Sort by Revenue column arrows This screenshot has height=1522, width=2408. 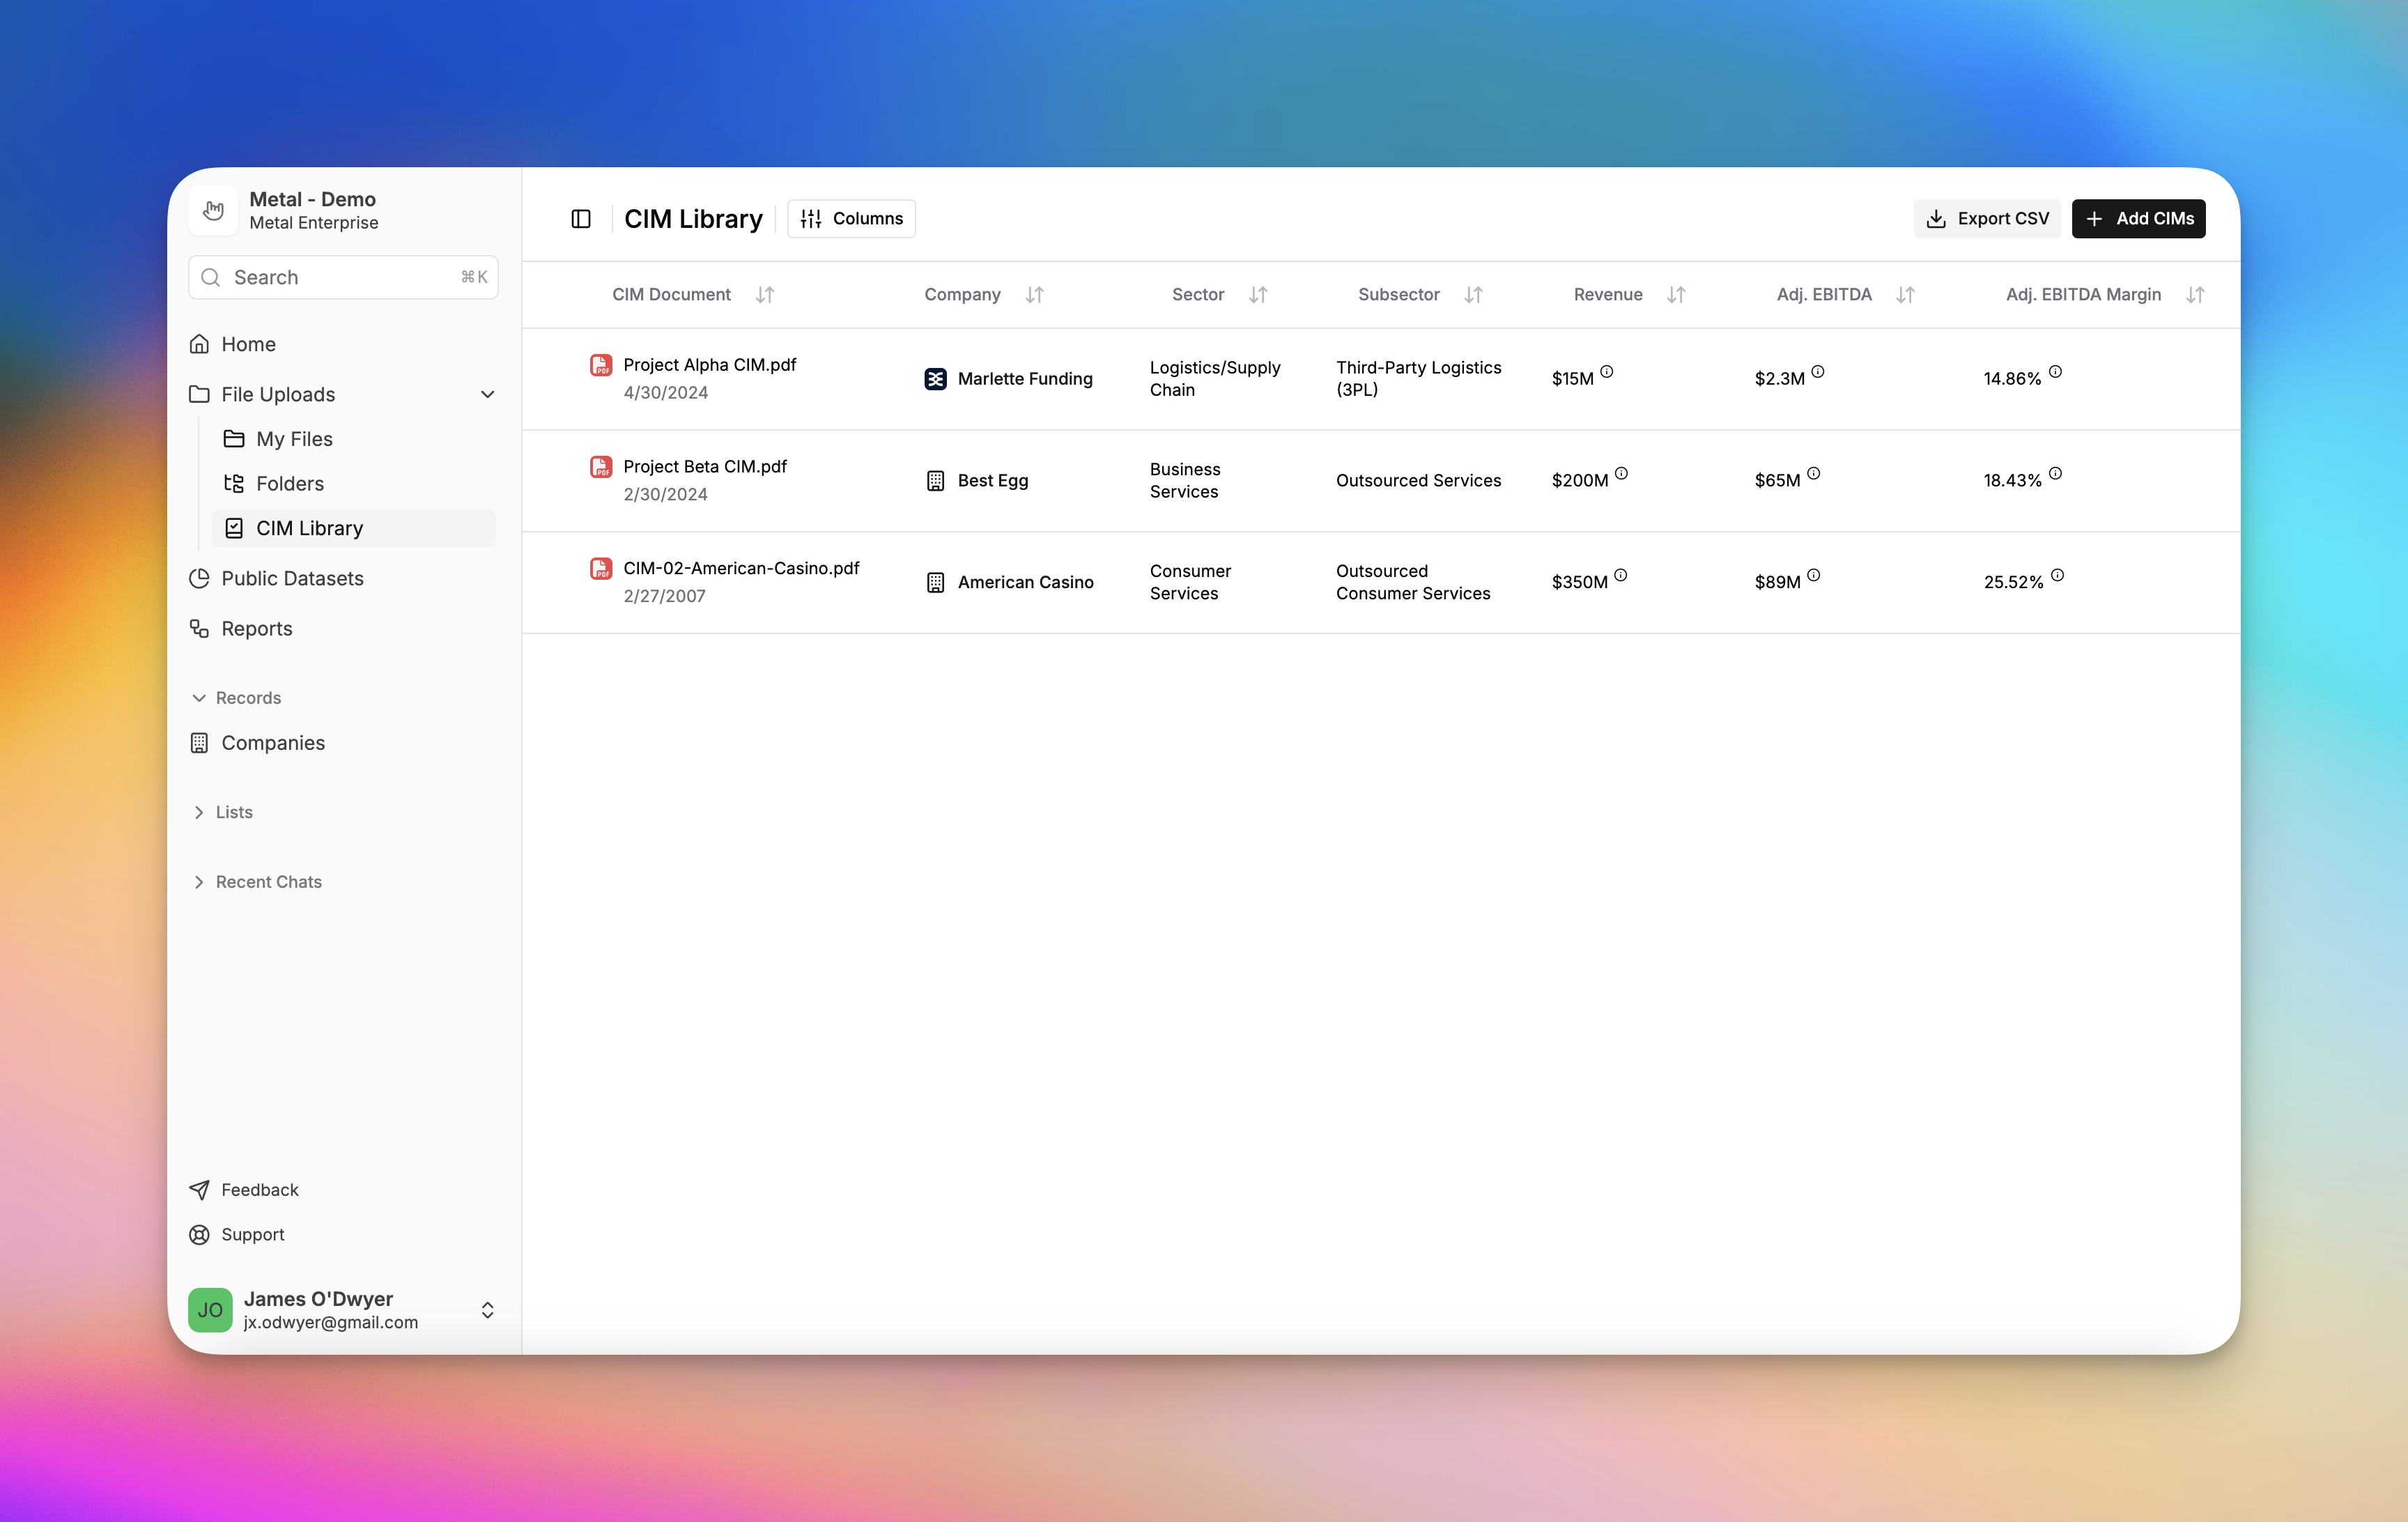[x=1676, y=295]
